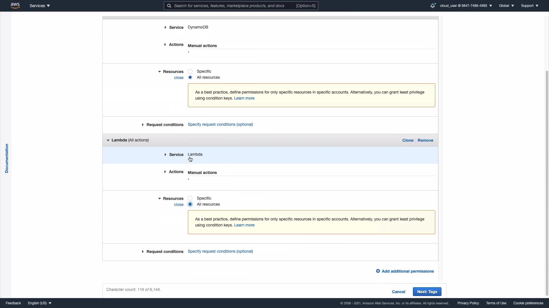Collapse the Lambda permission block caret
The width and height of the screenshot is (549, 308).
click(108, 140)
